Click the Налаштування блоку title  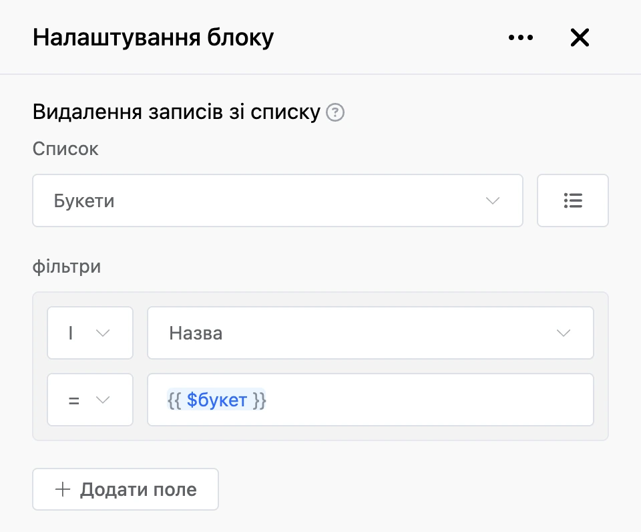(154, 37)
